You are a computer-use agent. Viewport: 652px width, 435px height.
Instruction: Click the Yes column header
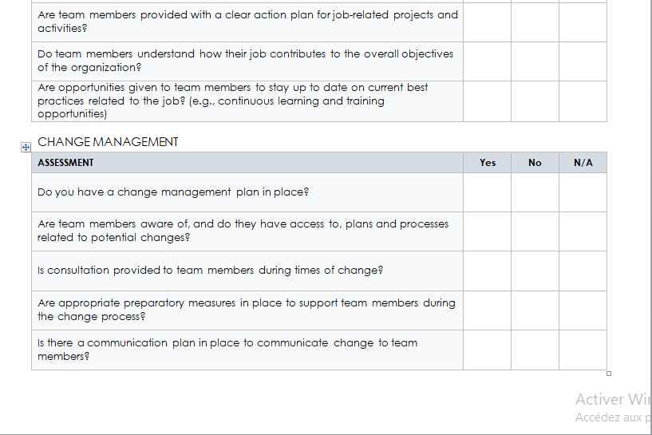pyautogui.click(x=488, y=163)
